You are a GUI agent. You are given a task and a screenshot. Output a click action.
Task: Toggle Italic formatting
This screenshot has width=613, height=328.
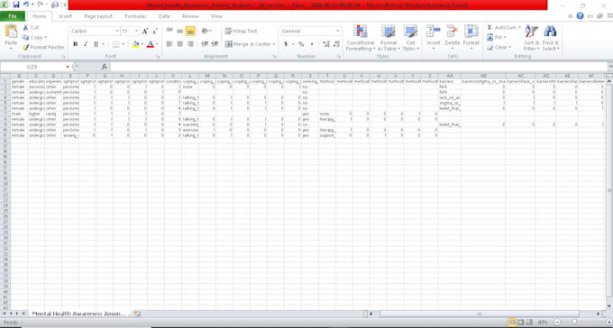[86, 44]
